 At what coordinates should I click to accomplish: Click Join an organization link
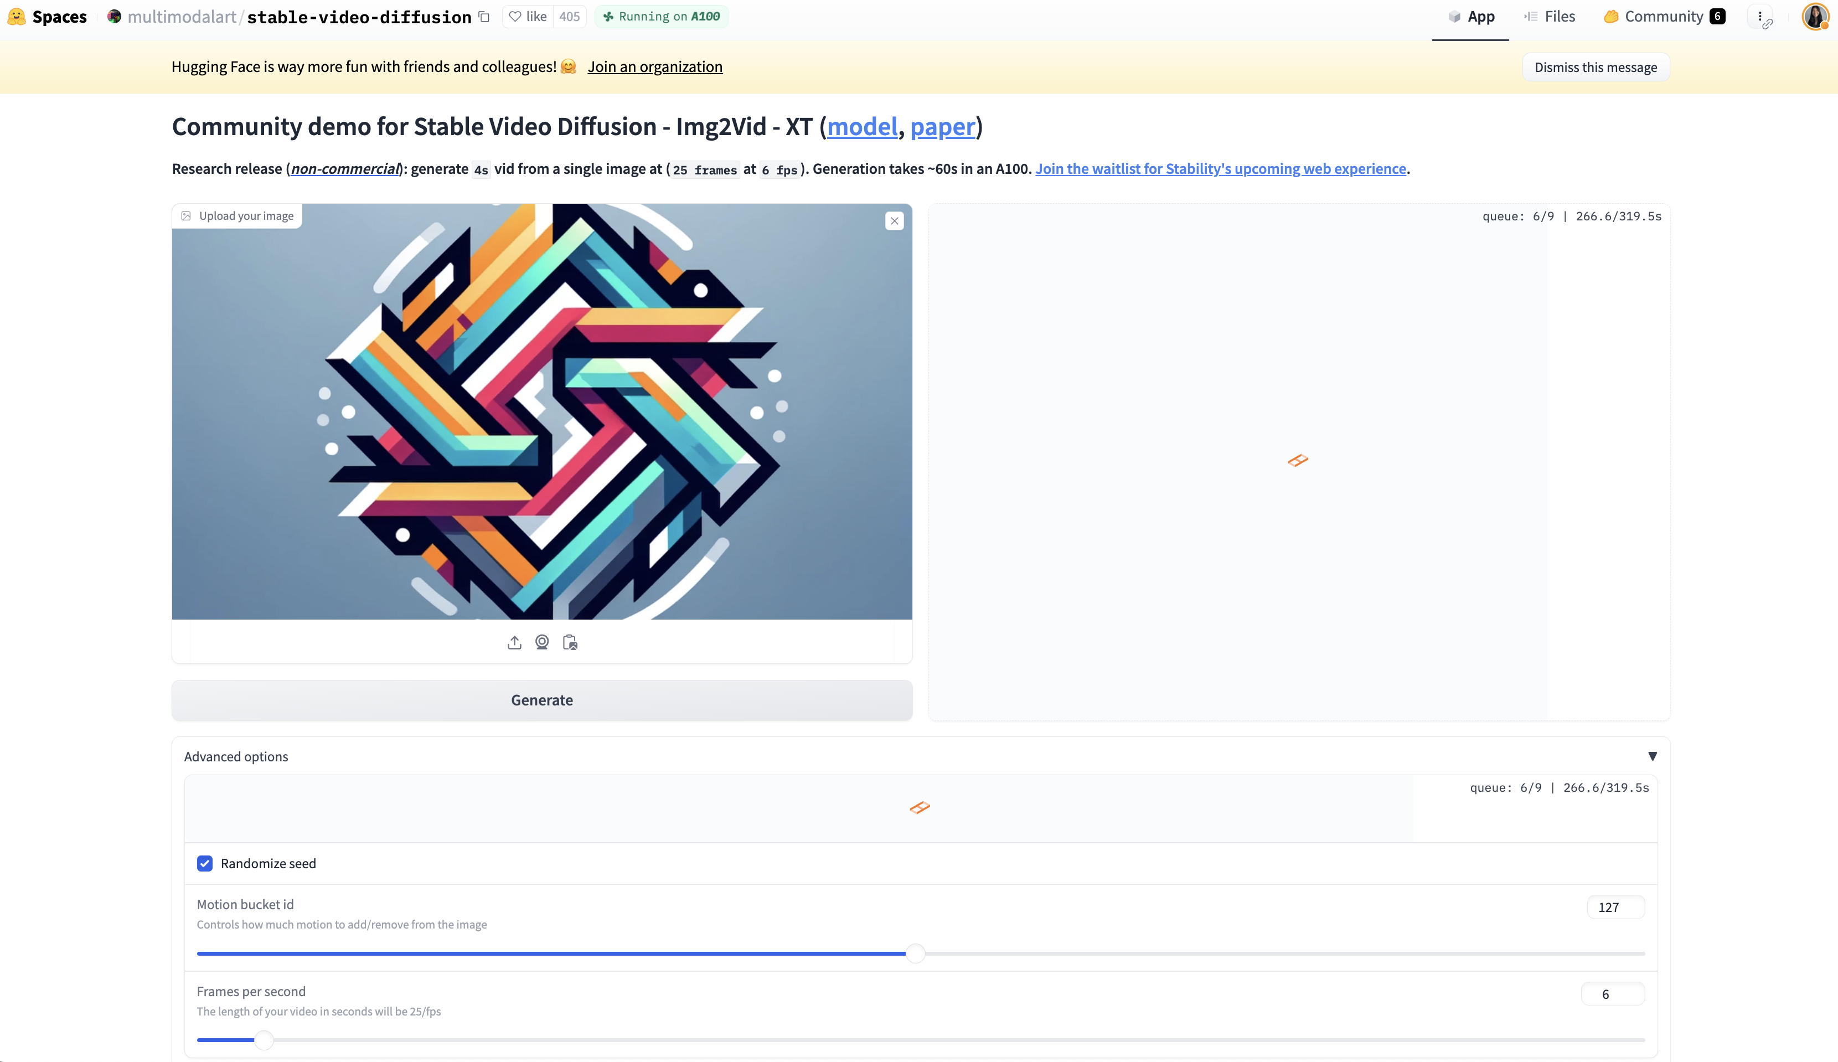655,66
